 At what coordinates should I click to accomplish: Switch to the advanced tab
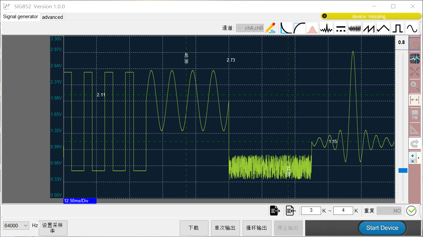(x=52, y=17)
